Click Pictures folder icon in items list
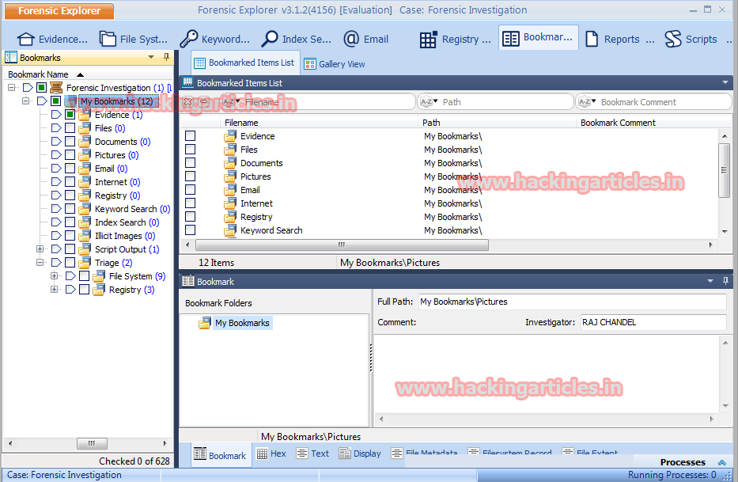 (x=230, y=176)
